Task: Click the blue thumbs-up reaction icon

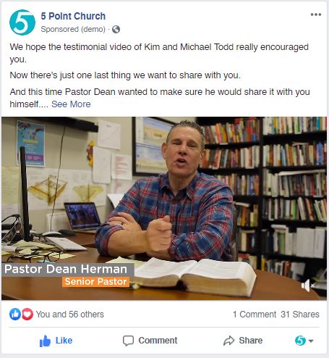Action: point(15,315)
